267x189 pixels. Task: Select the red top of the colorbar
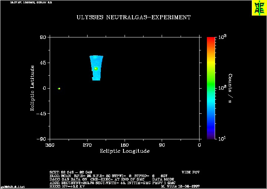[211, 39]
